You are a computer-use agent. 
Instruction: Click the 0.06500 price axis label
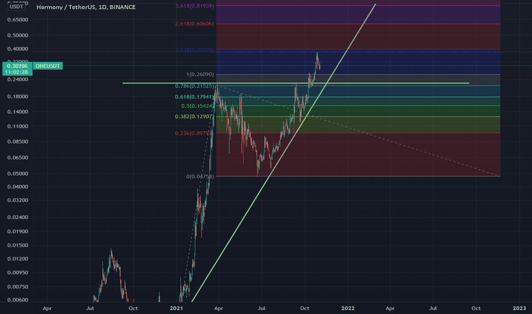(x=18, y=158)
